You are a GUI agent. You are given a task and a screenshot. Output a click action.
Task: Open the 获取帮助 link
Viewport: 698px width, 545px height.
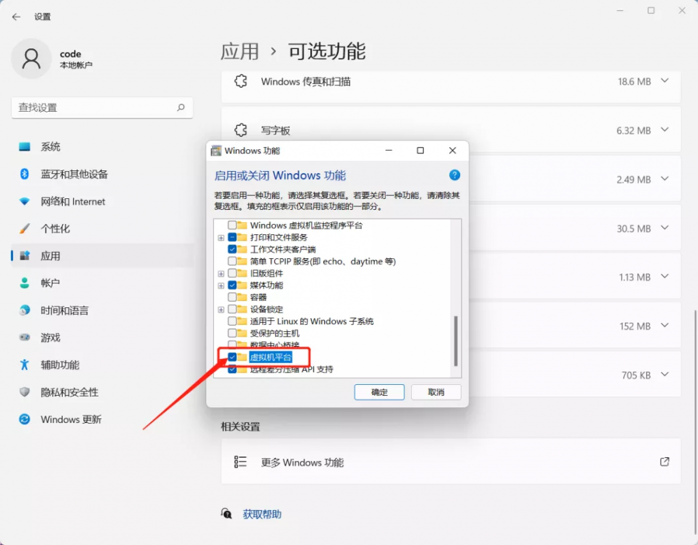coord(262,514)
